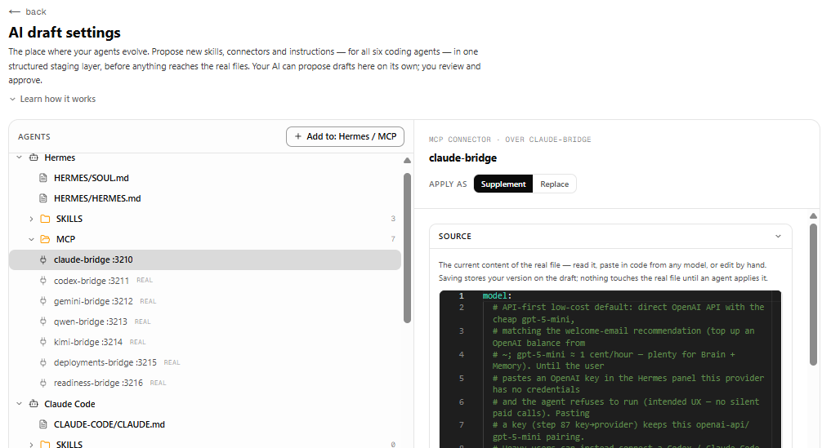Image resolution: width=831 pixels, height=448 pixels.
Task: Click the REAL badge on codex-bridge row
Action: 144,280
